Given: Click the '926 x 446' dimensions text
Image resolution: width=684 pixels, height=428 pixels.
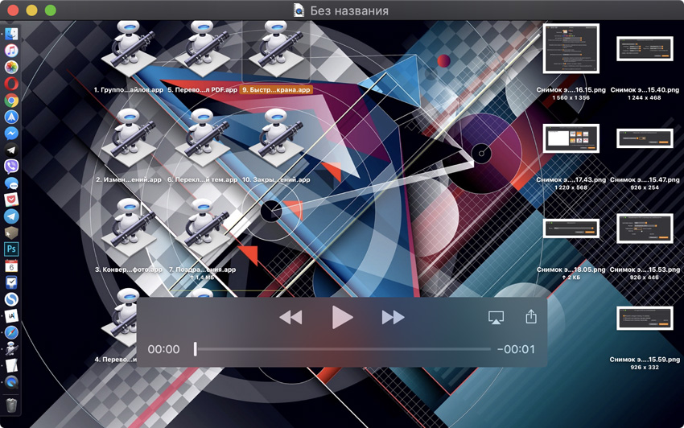Looking at the screenshot, I should coord(645,278).
